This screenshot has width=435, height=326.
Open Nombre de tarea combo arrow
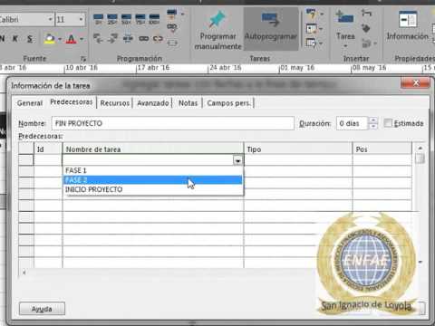(237, 160)
